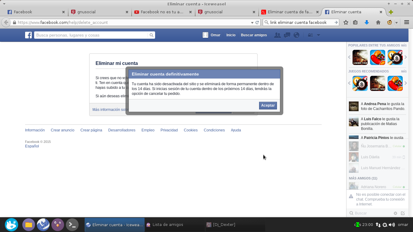The height and width of the screenshot is (232, 413).
Task: Open extension dropdown arrow beside face icon
Action: pyautogui.click(x=396, y=23)
